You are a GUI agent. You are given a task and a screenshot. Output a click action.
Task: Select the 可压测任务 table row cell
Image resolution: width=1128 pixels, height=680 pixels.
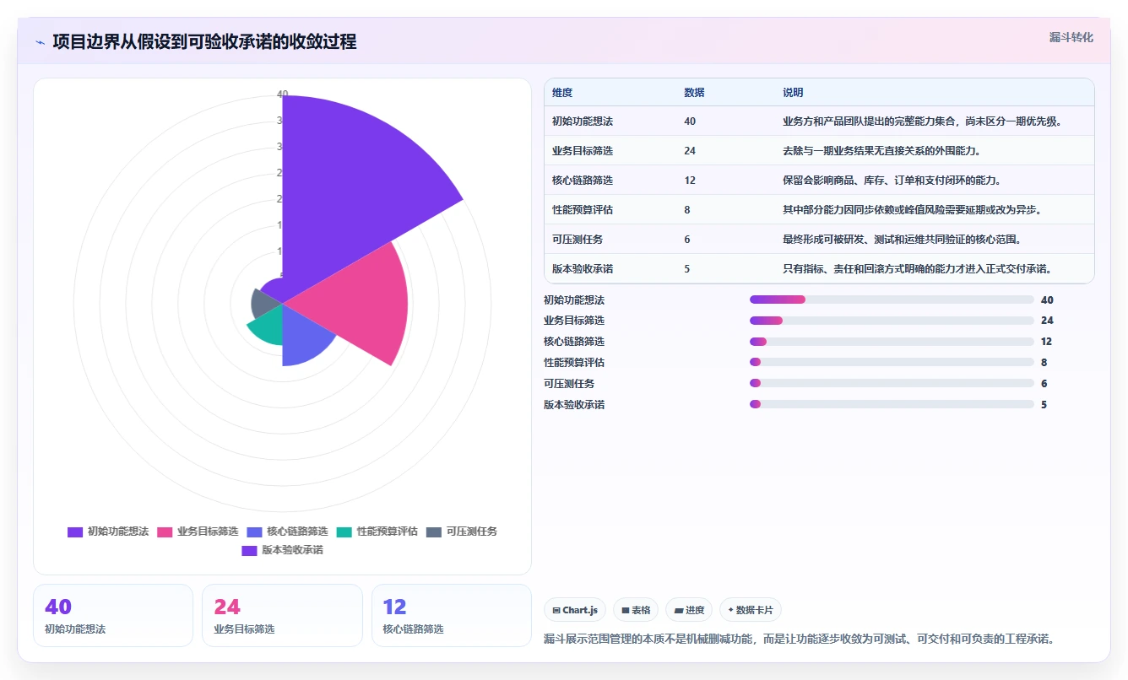tap(578, 240)
